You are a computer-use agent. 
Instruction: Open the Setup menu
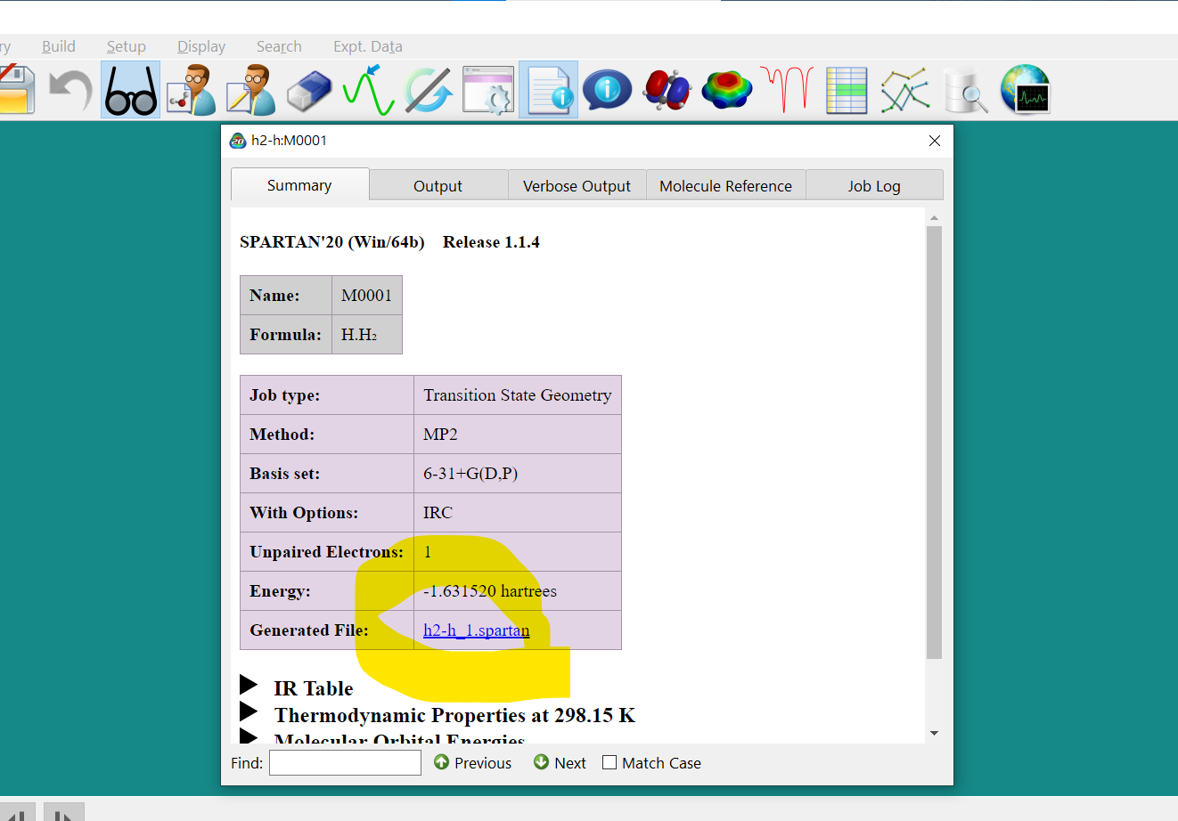click(127, 46)
